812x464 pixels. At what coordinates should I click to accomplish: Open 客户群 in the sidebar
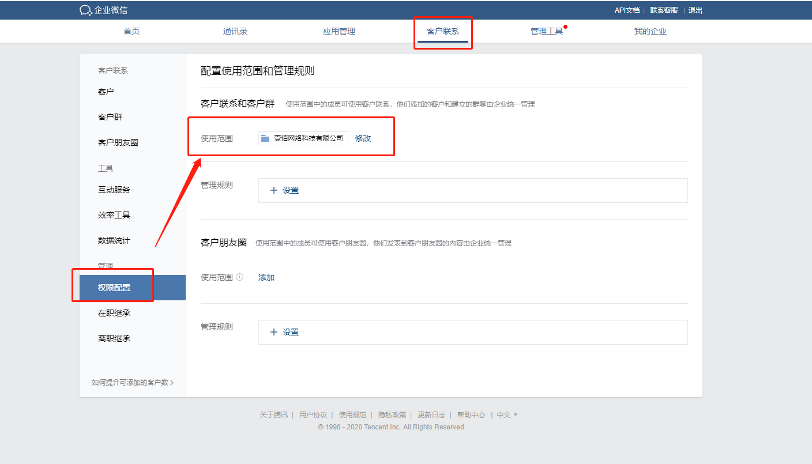tap(110, 117)
